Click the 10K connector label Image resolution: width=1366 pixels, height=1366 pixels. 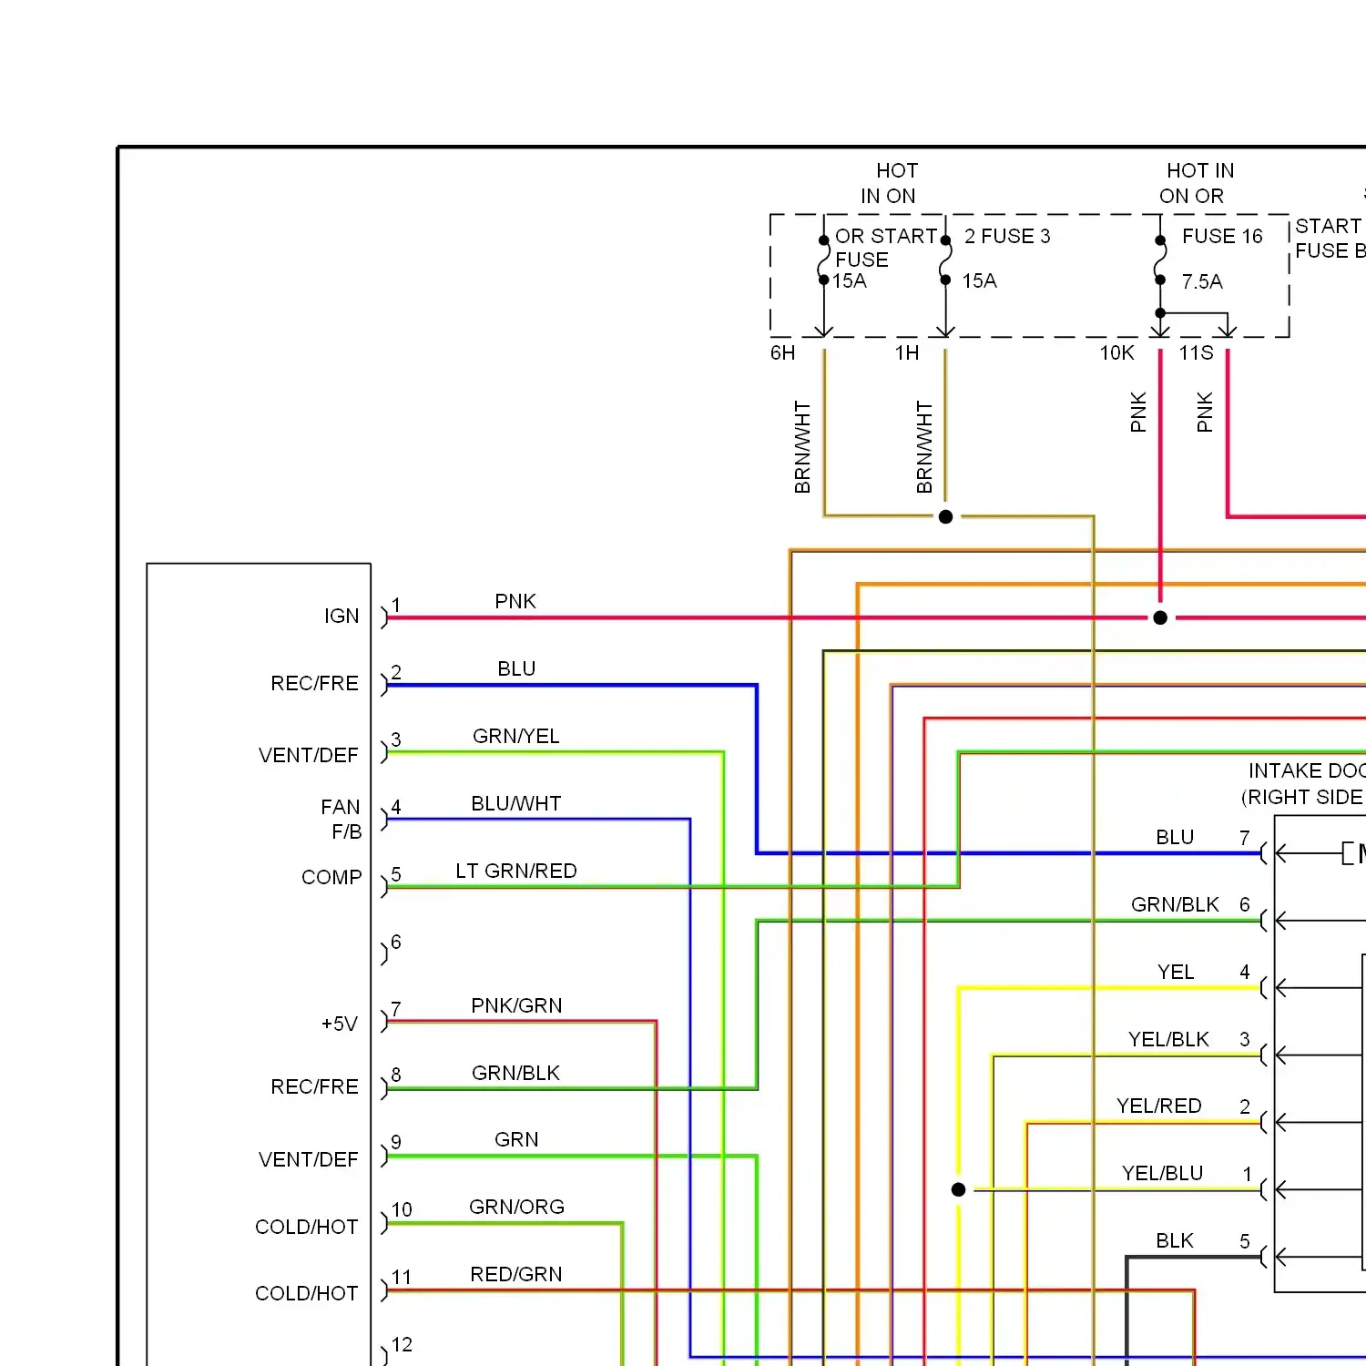[1117, 353]
